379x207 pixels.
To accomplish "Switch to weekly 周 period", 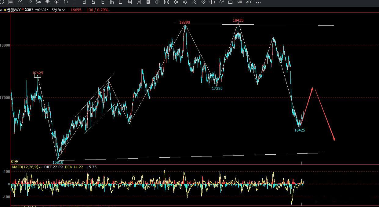I will [130, 2].
